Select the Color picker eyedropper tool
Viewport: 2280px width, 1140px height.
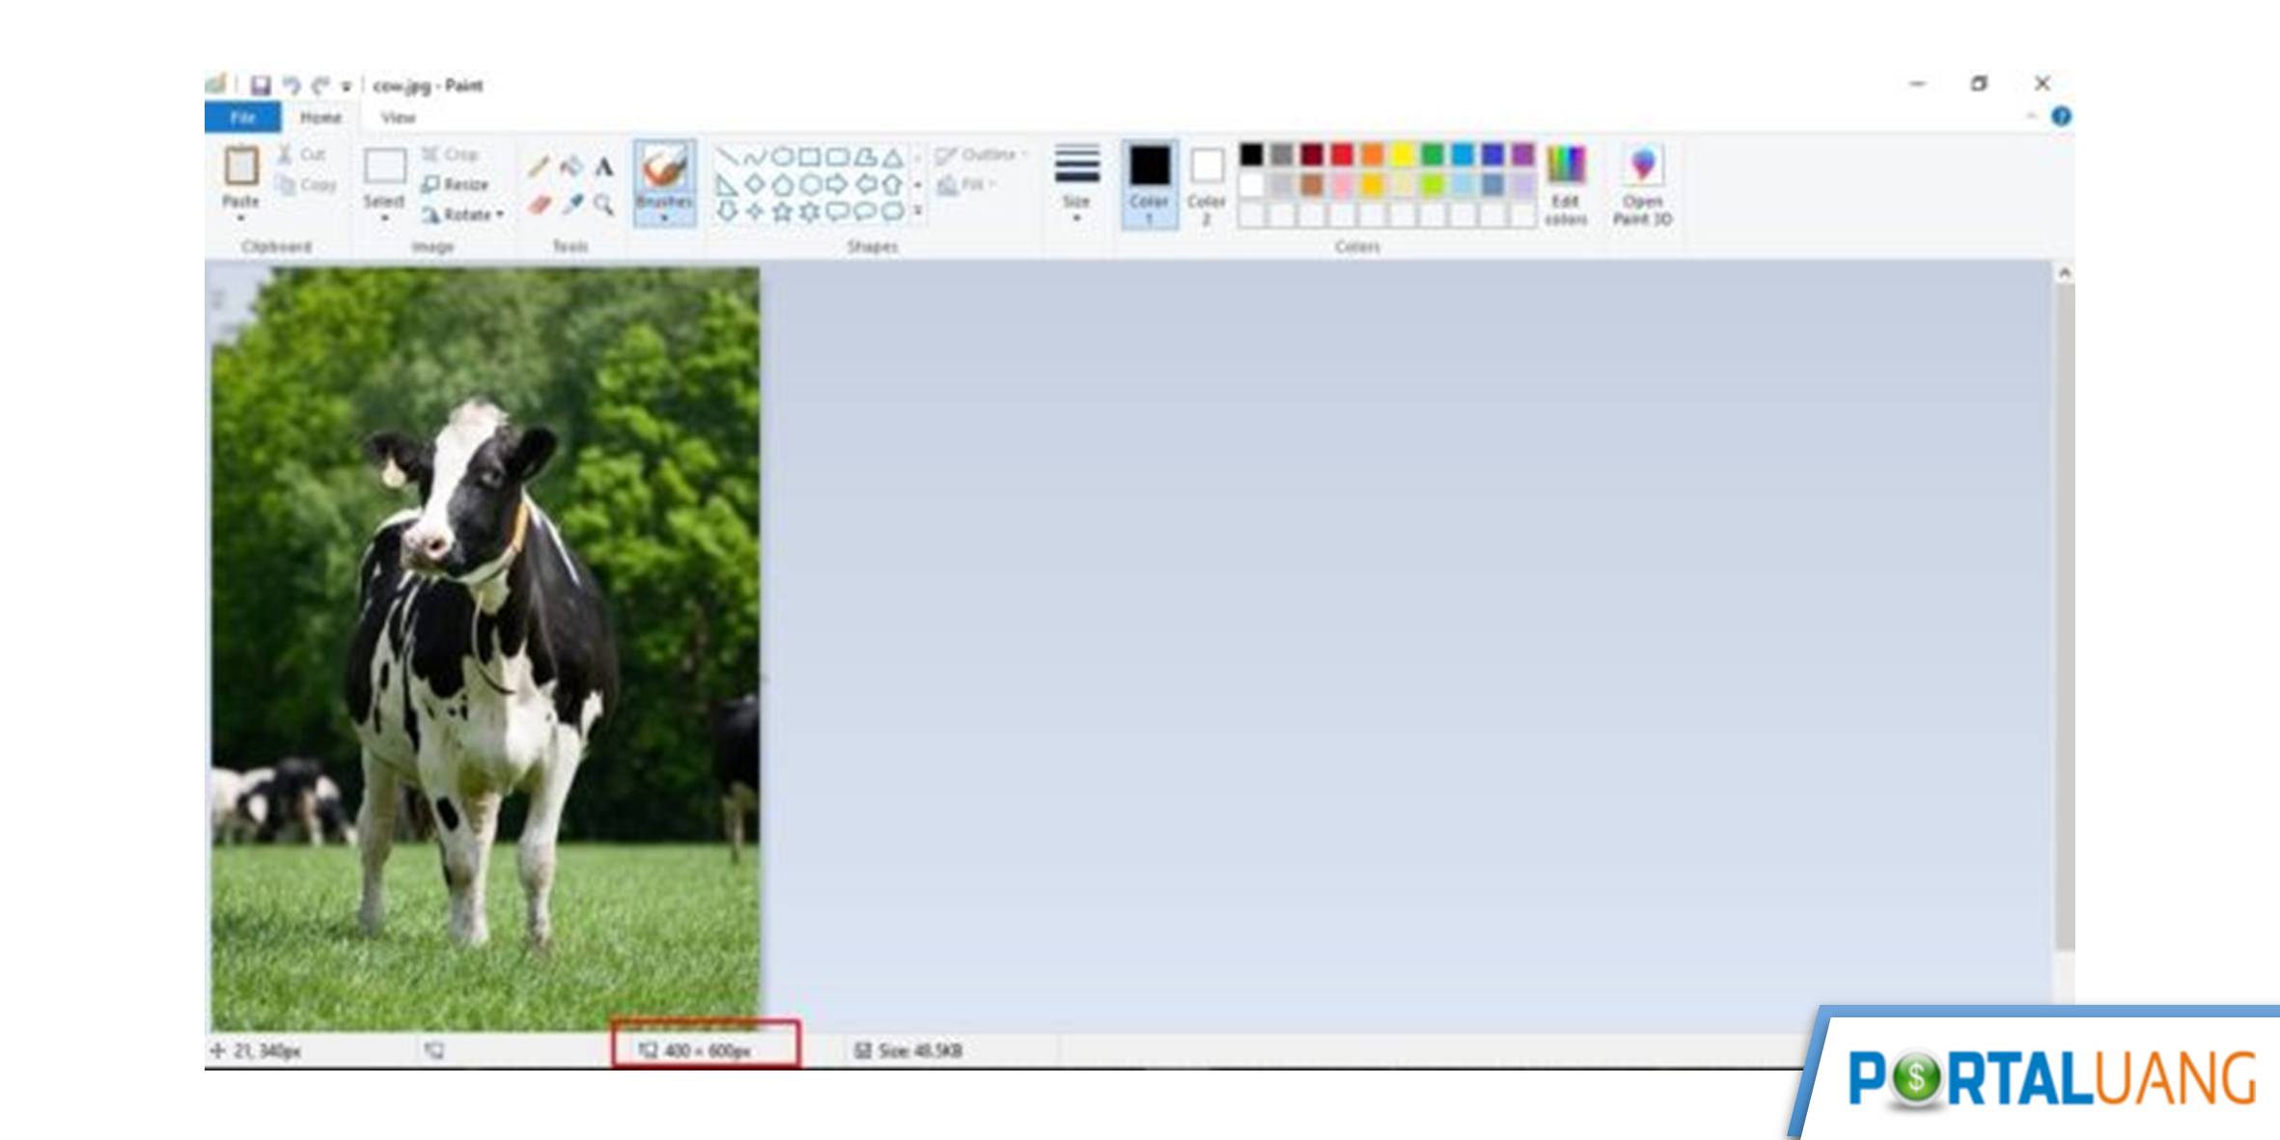(571, 205)
